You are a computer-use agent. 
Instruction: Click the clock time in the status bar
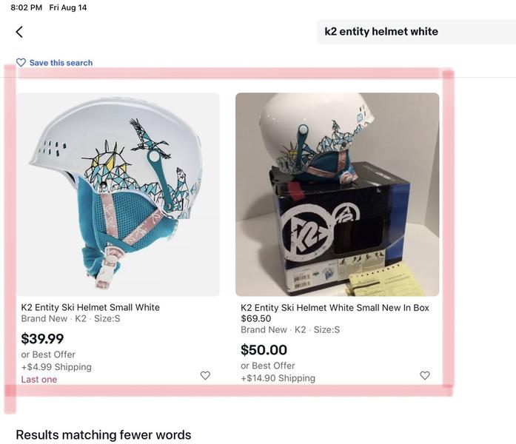(27, 7)
